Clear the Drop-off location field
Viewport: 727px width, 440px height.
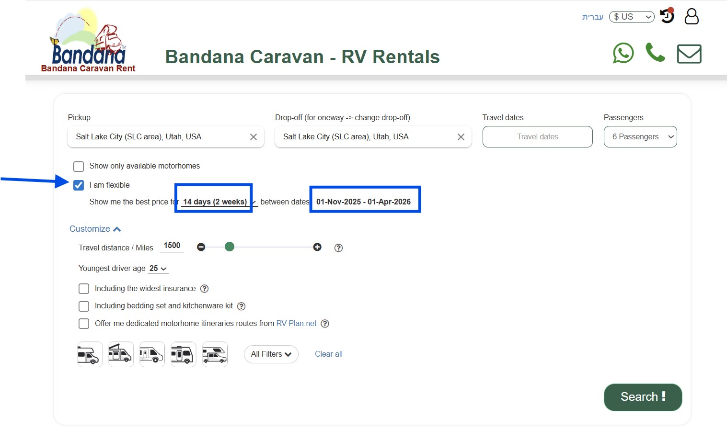[x=461, y=137]
